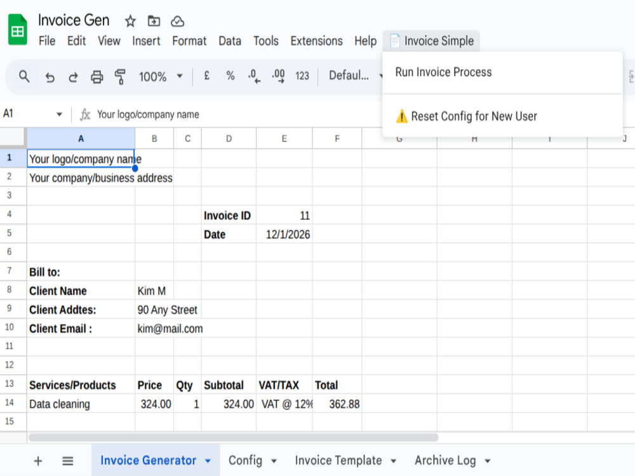Expand the name box dropdown arrow
The image size is (635, 476).
tap(59, 114)
